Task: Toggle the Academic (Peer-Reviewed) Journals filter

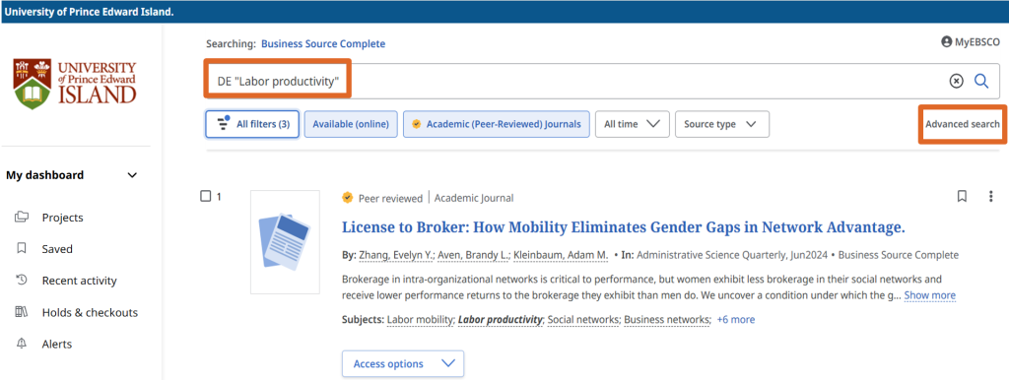Action: (x=497, y=124)
